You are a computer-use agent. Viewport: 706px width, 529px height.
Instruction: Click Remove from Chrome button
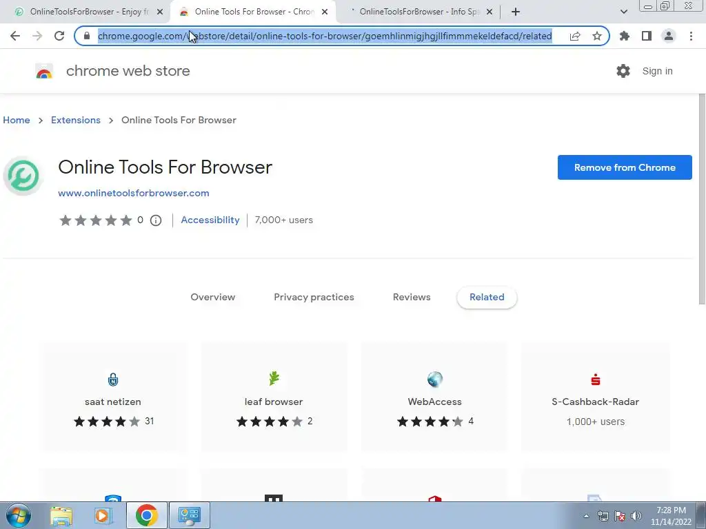click(x=625, y=167)
